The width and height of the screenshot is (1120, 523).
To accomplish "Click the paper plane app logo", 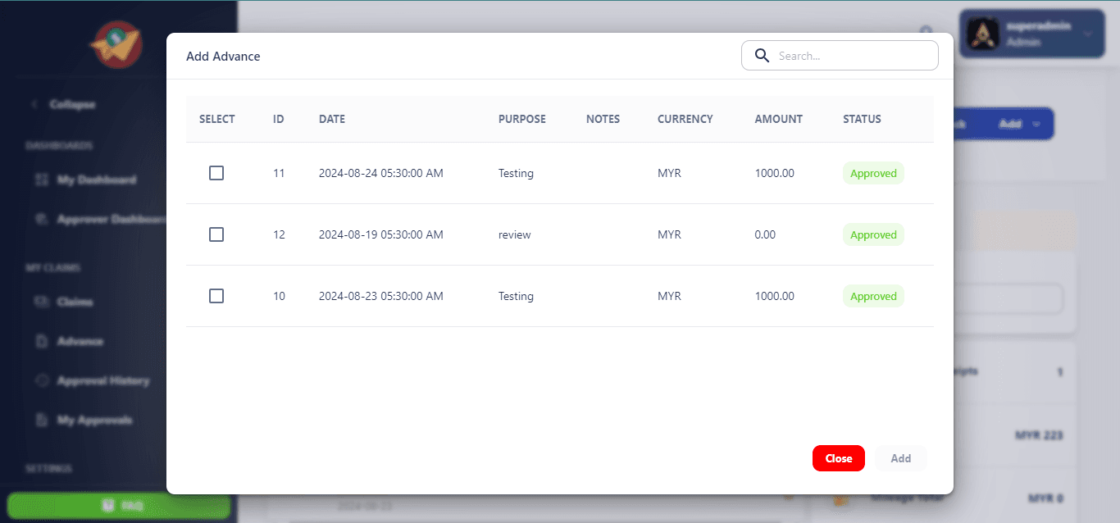I will (x=117, y=44).
